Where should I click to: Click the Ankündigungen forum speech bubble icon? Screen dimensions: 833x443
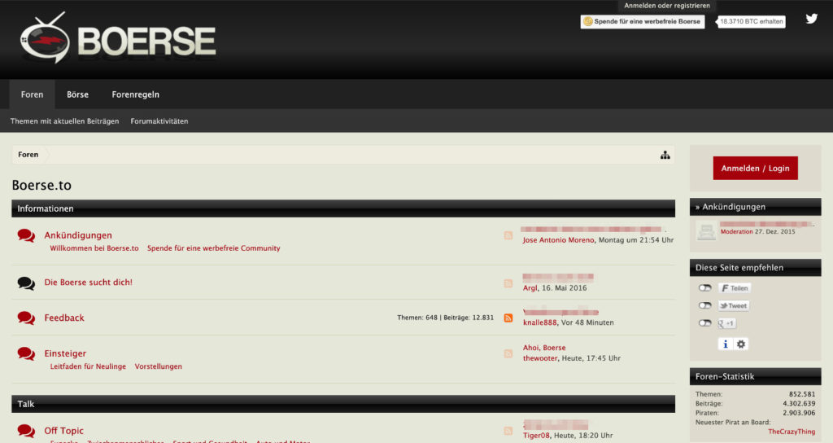coord(26,235)
